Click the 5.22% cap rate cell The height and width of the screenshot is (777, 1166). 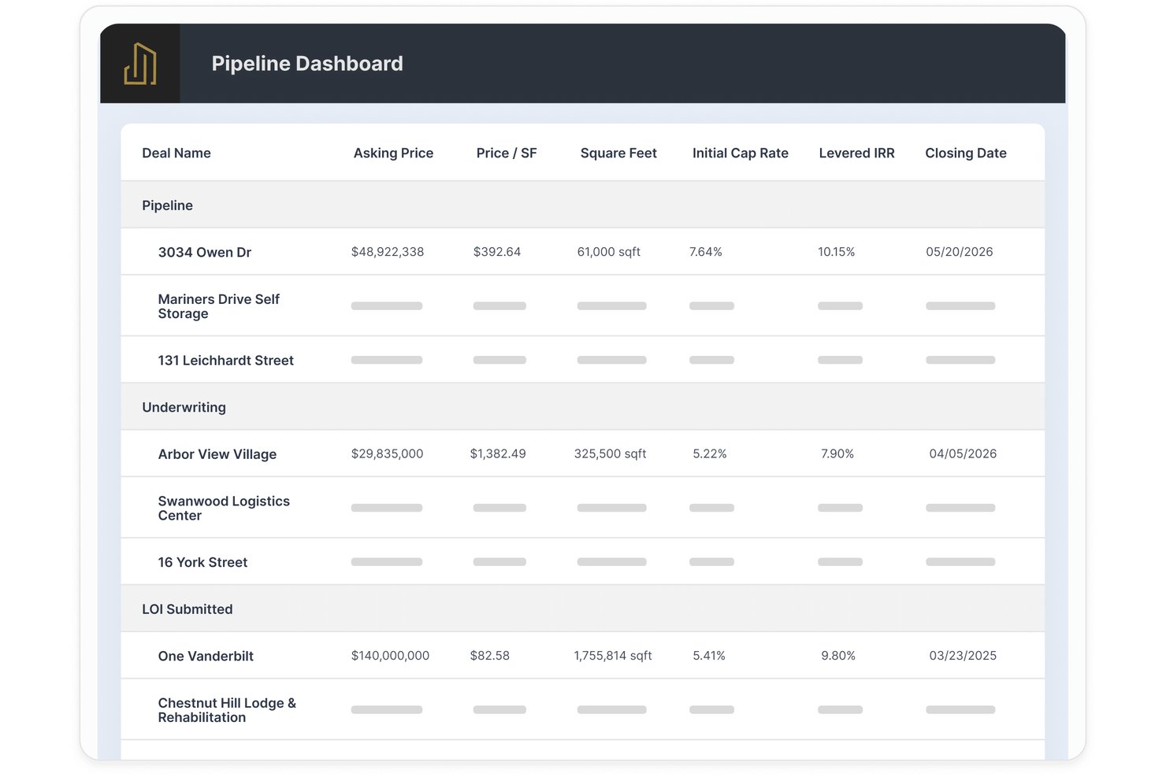click(x=710, y=454)
